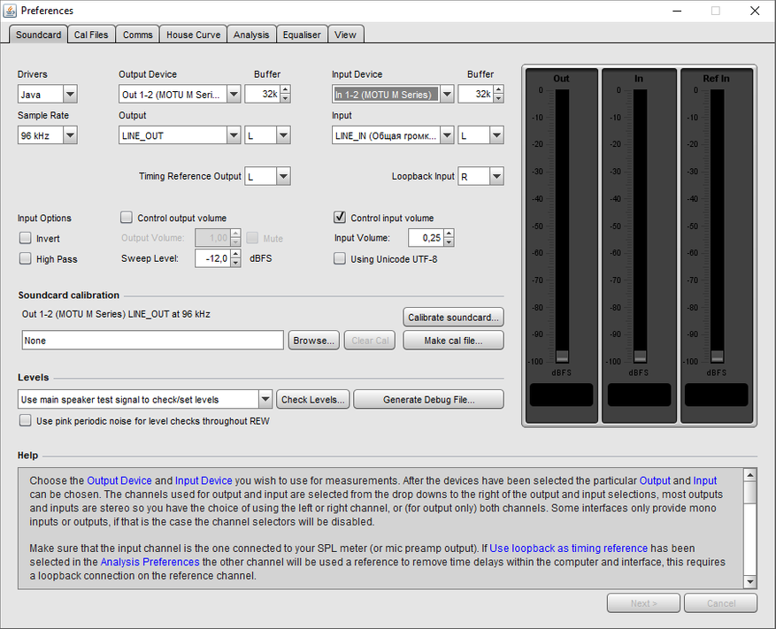Click the Java app icon in title bar
The height and width of the screenshot is (629, 776).
tap(10, 11)
